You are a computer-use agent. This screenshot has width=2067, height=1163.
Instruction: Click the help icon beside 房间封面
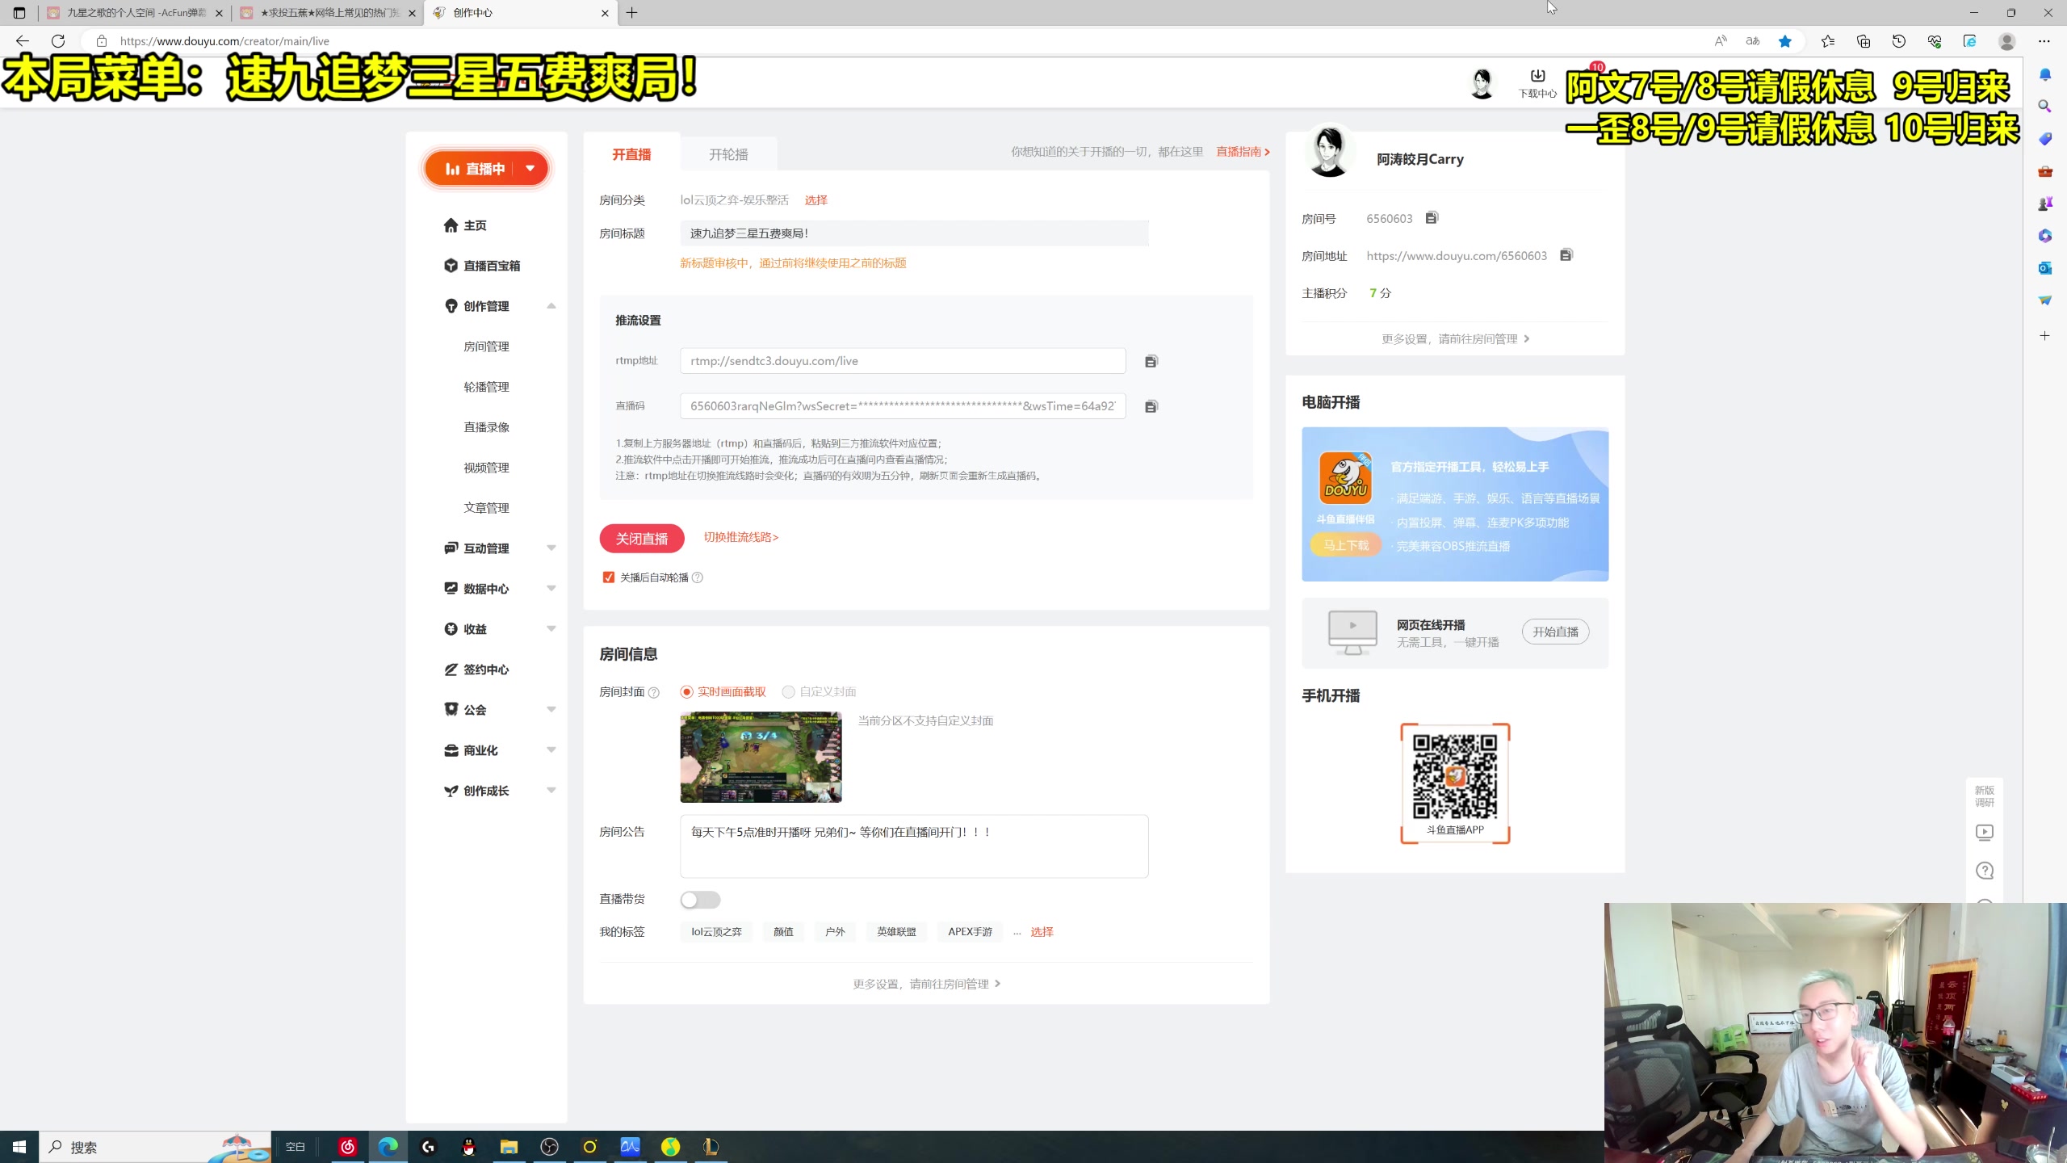(x=654, y=692)
